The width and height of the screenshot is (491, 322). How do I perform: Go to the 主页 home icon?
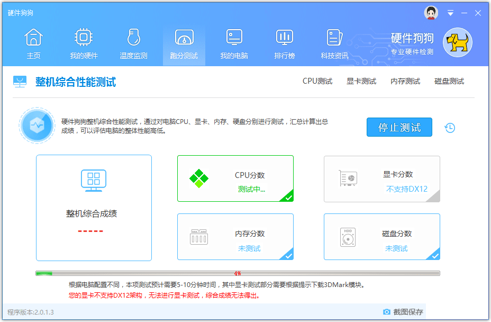(33, 37)
